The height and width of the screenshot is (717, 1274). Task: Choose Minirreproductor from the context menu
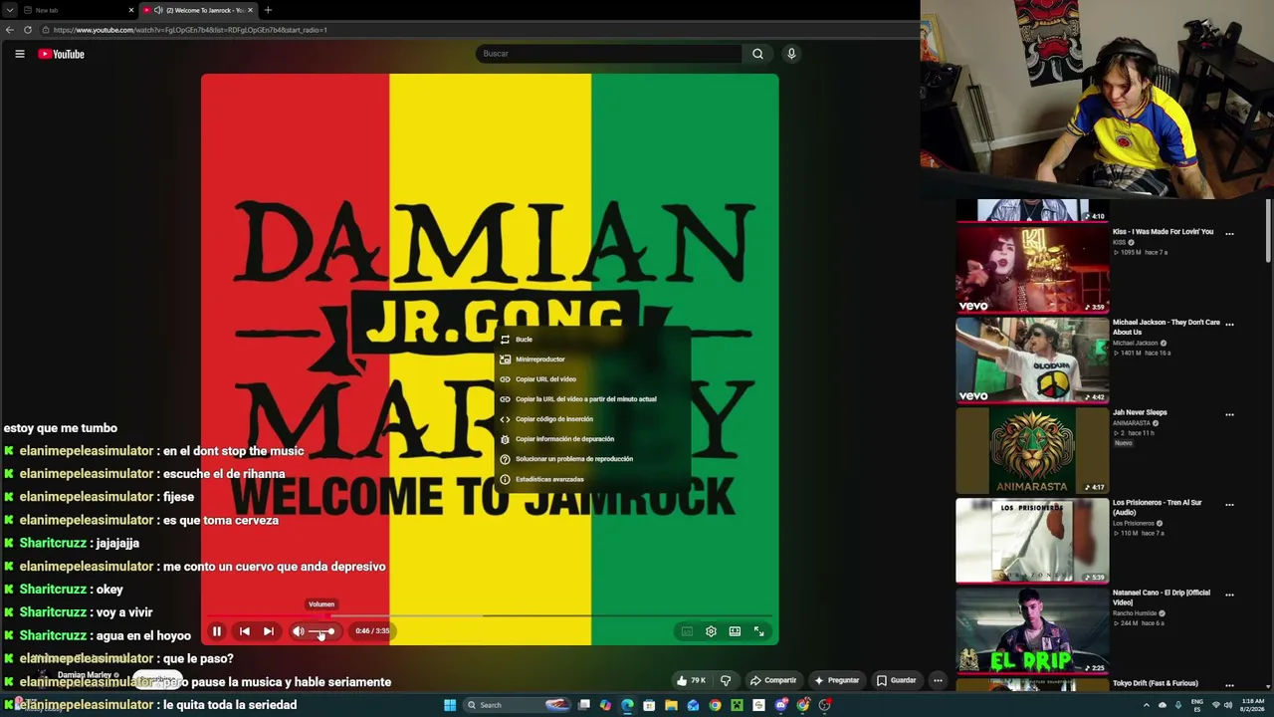tap(592, 359)
